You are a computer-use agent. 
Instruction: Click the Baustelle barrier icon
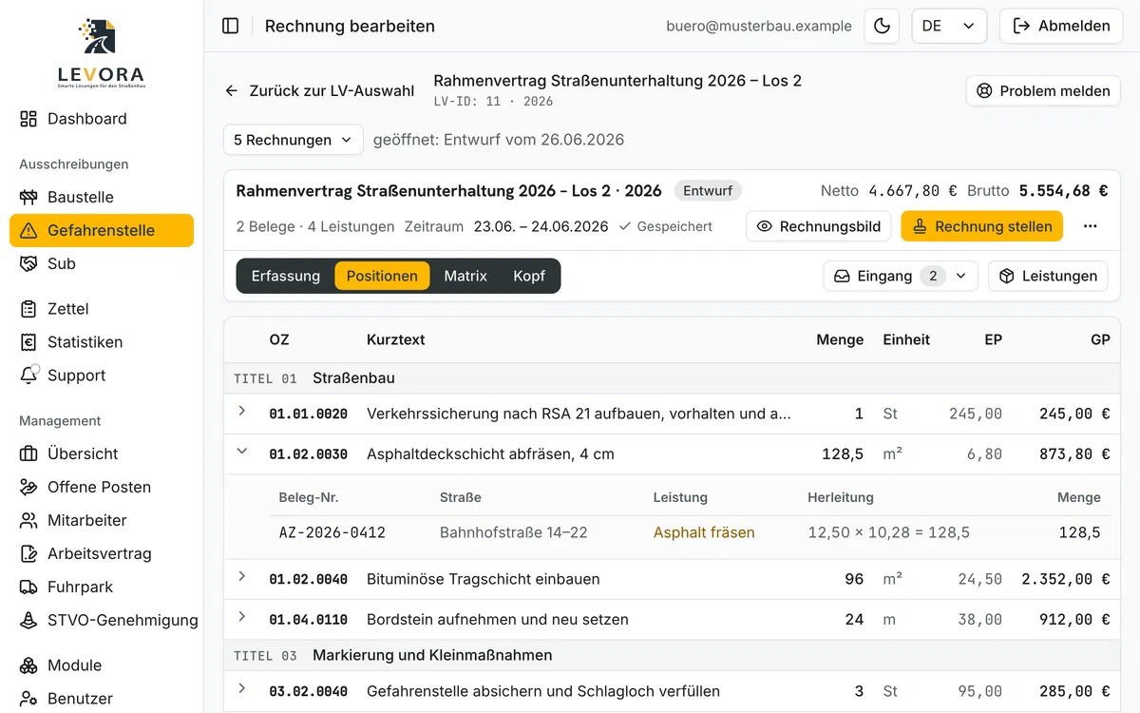click(28, 197)
